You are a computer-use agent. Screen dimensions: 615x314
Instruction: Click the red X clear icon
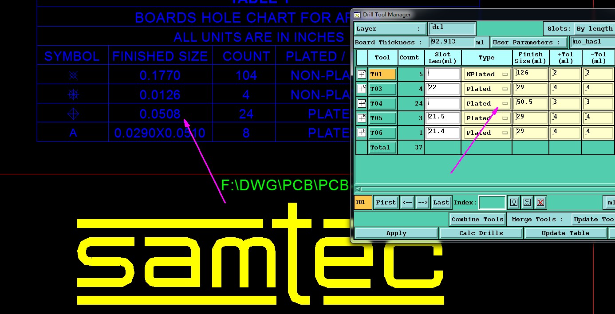coord(540,202)
